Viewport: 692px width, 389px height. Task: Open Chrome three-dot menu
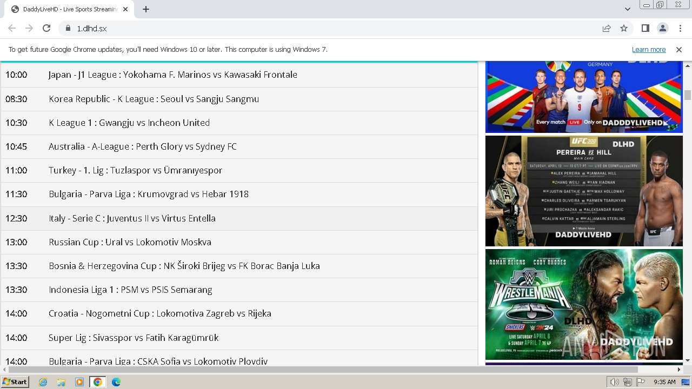[x=680, y=28]
